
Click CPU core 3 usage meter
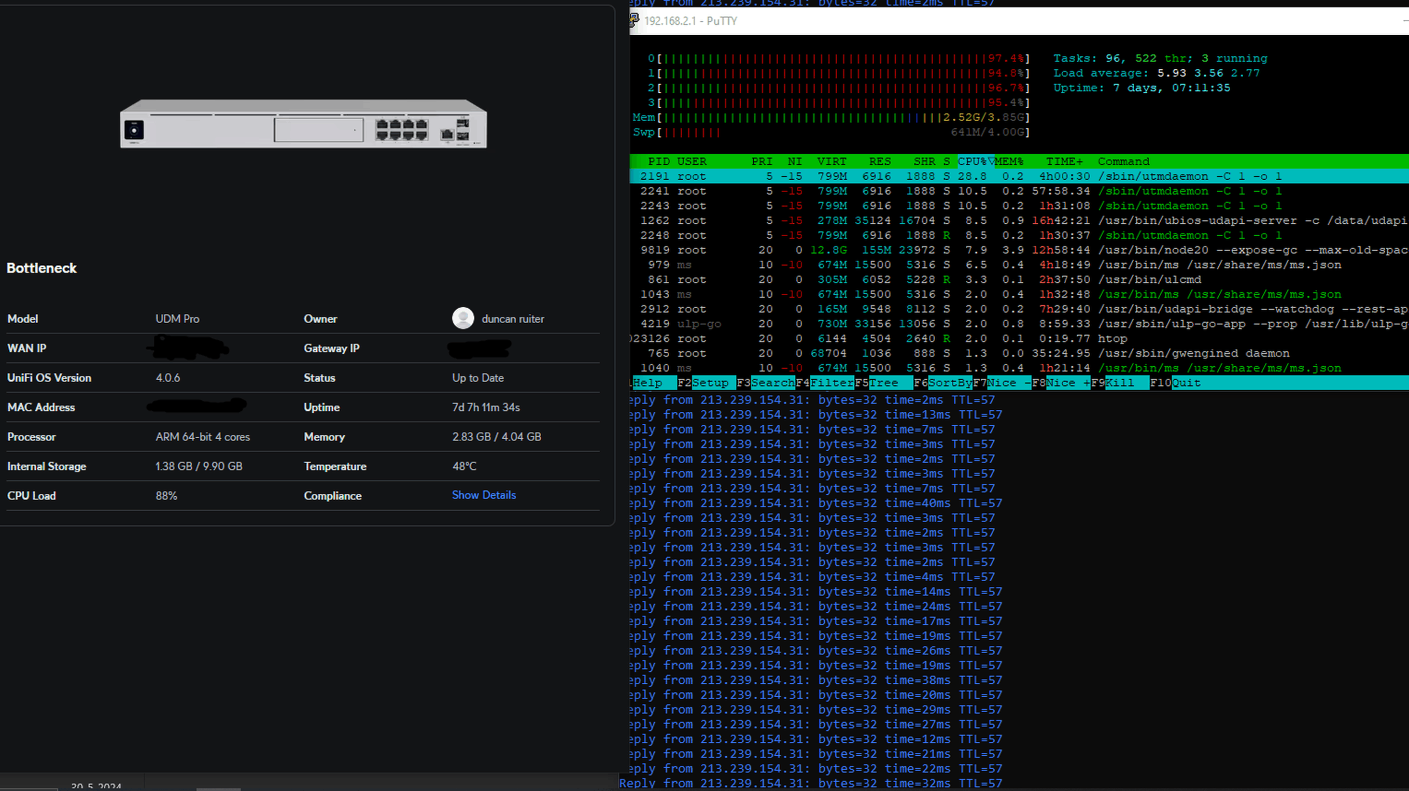839,102
